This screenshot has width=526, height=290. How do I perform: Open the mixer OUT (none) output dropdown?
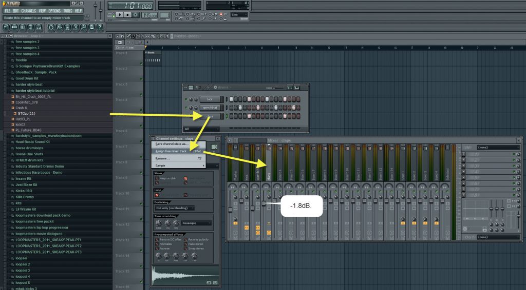click(498, 237)
